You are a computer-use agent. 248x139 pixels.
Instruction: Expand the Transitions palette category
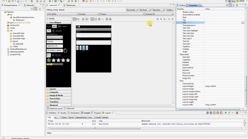point(59,102)
